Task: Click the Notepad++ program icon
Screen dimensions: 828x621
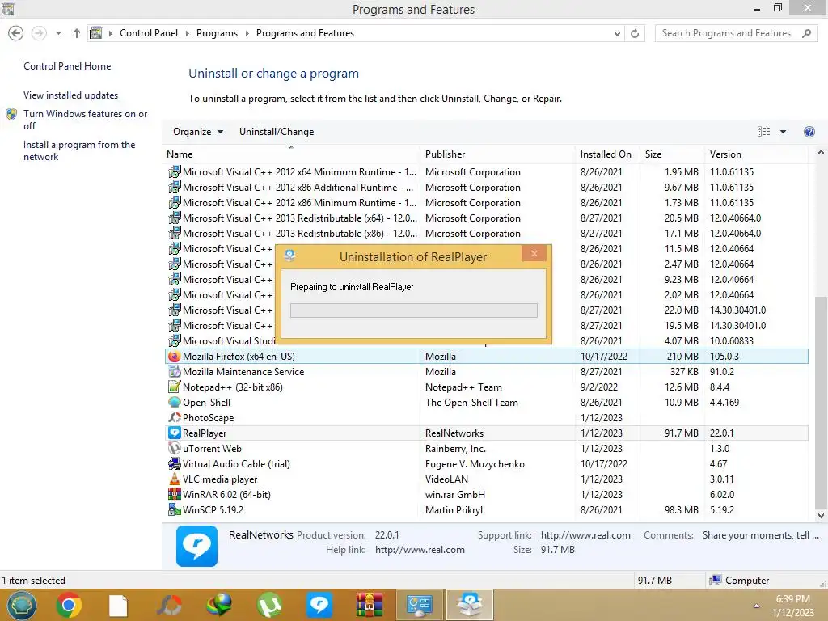Action: [x=174, y=387]
